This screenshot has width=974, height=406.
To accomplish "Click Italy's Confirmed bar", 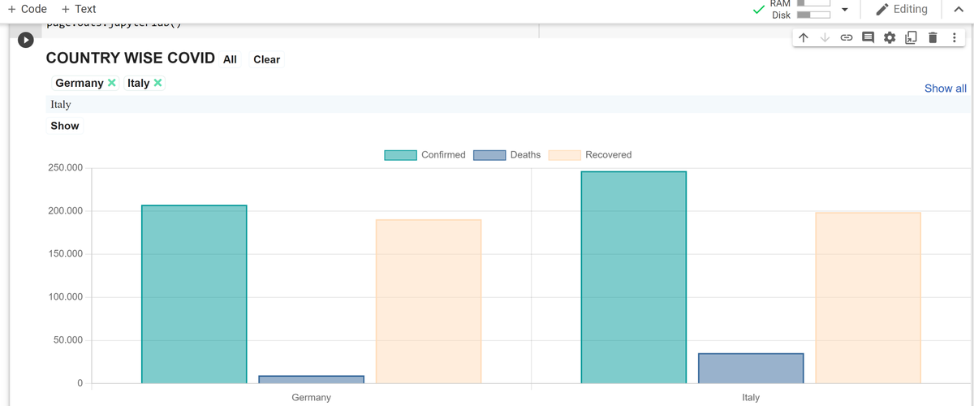I will [634, 277].
